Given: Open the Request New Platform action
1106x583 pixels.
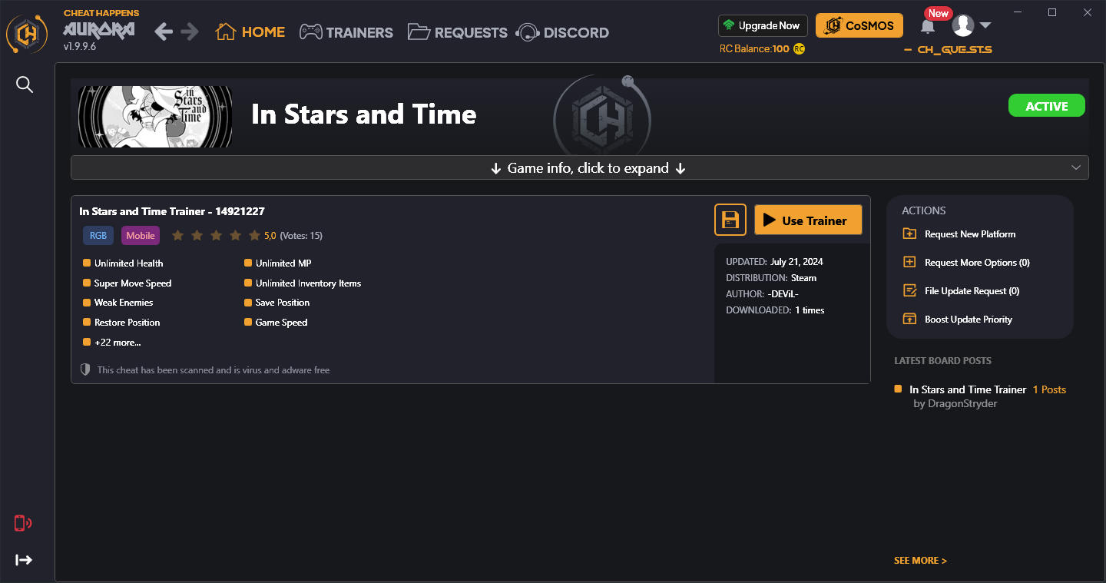Looking at the screenshot, I should tap(970, 234).
